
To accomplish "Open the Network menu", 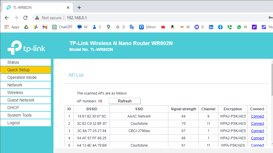I will point(26,85).
